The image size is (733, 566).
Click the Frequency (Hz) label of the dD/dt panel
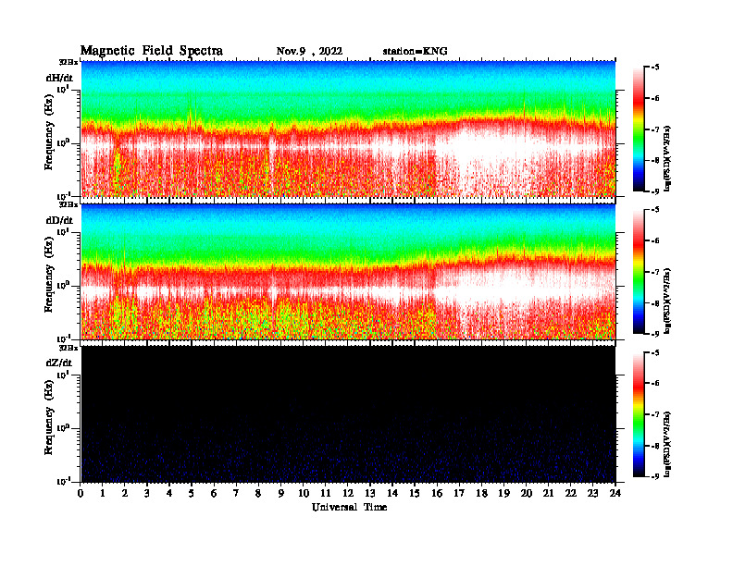49,275
